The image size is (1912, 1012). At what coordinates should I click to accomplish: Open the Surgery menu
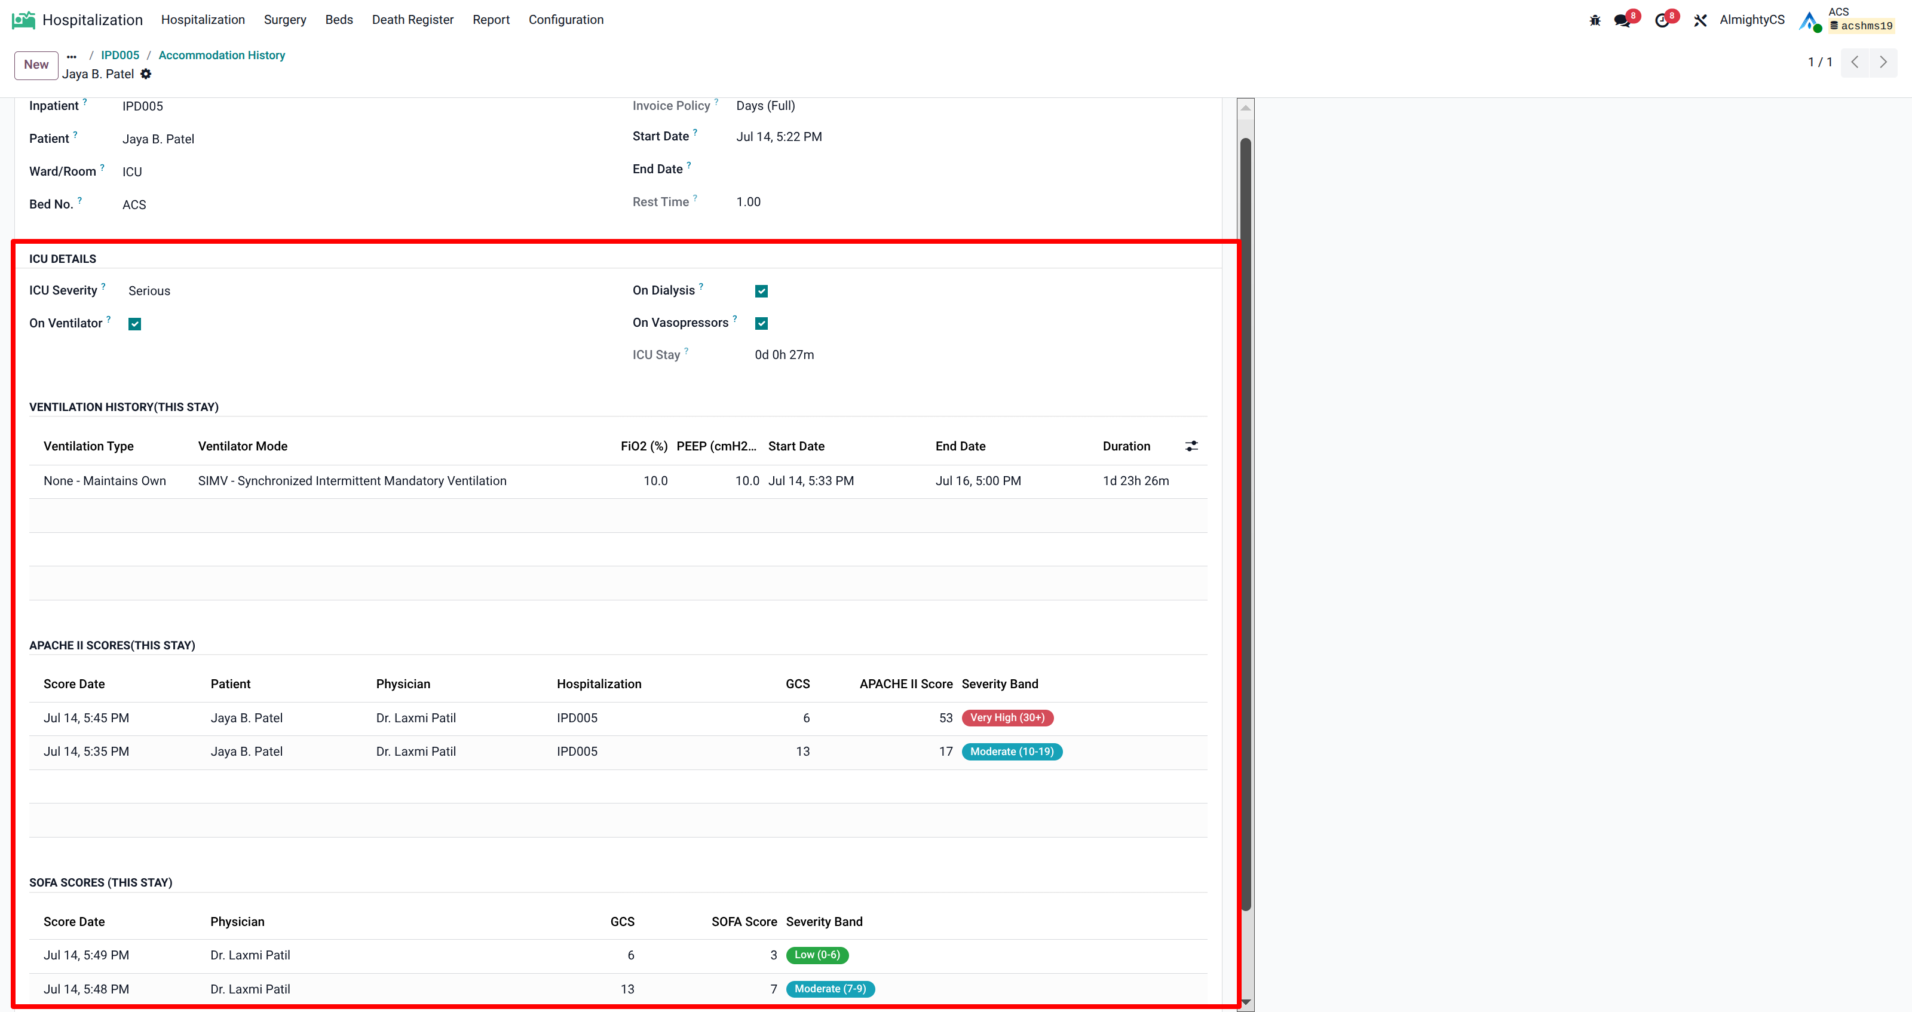point(285,20)
